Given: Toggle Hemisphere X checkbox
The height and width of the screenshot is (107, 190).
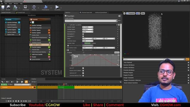Looking at the screenshot, I should pos(83,34).
